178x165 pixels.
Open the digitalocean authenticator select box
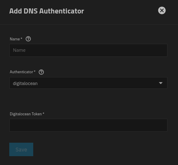click(x=88, y=83)
